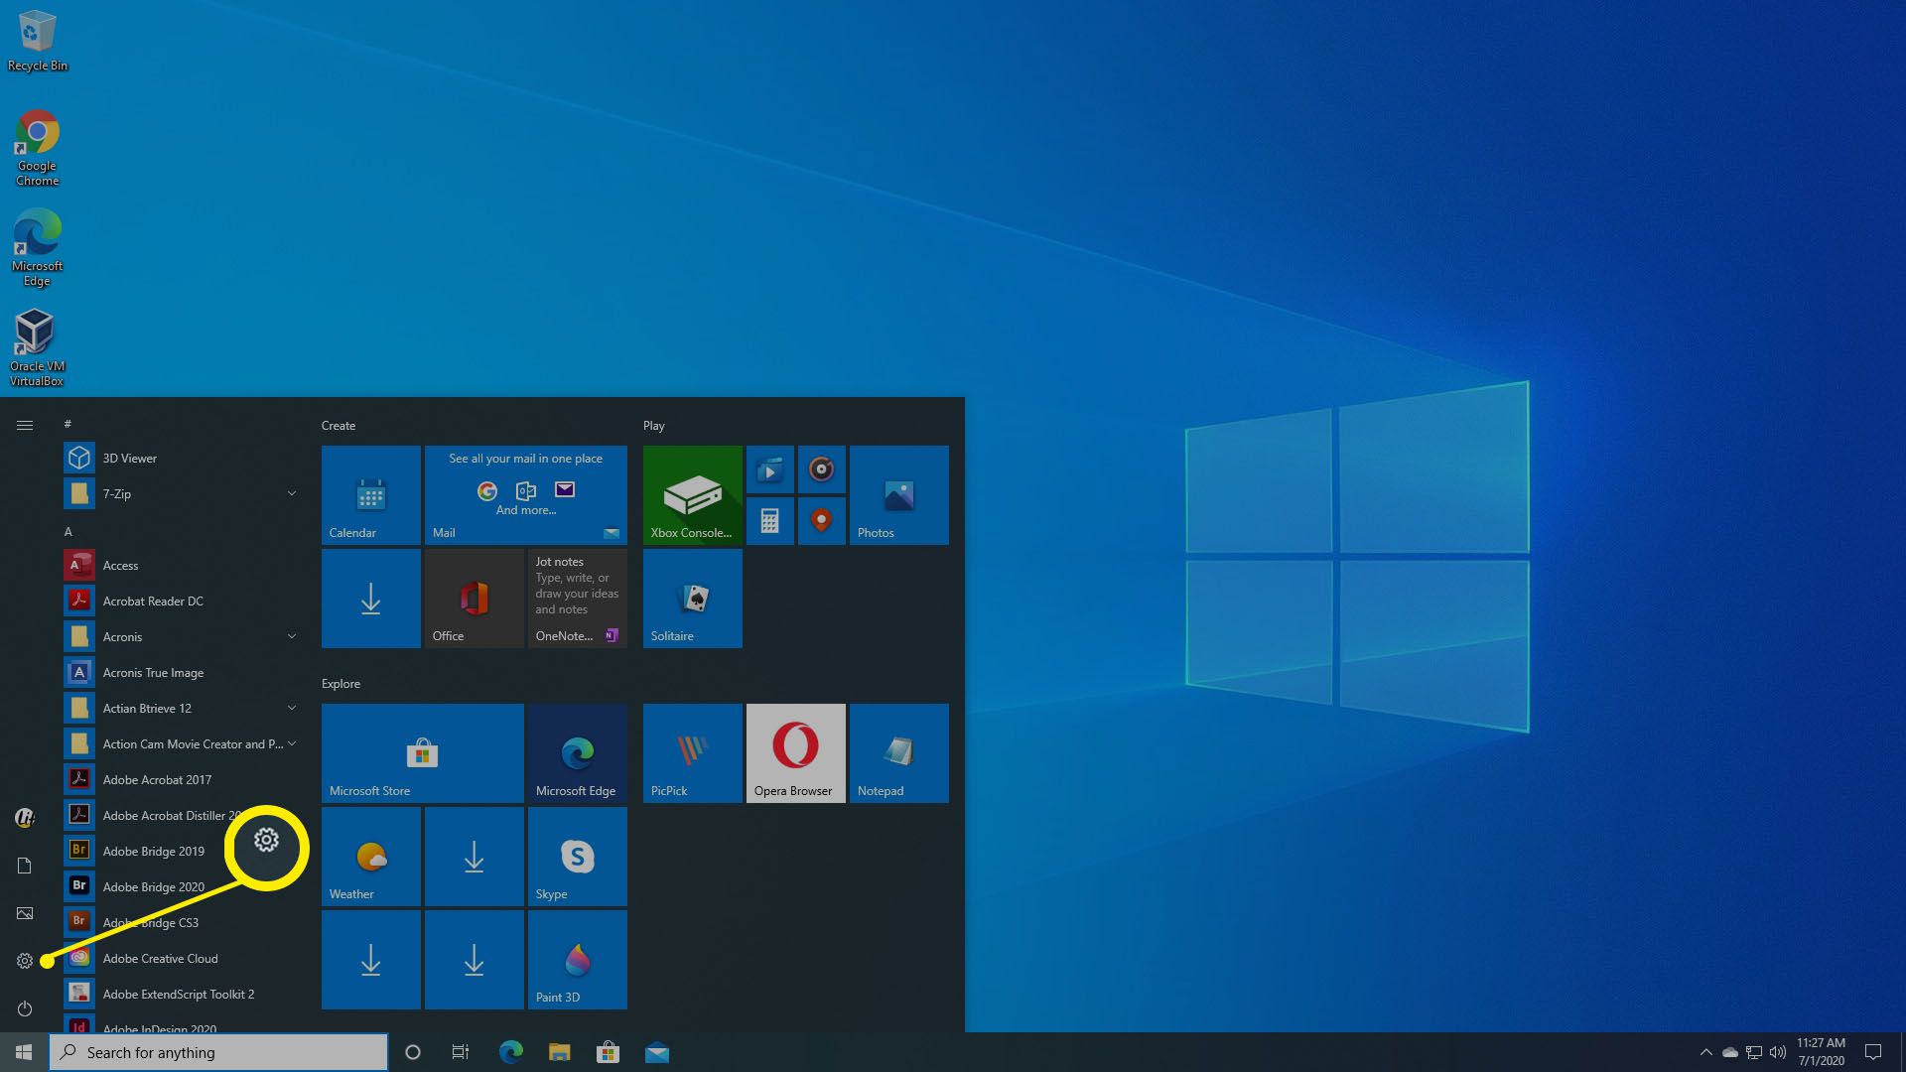Select the Google Chrome desktop shortcut

[x=38, y=148]
